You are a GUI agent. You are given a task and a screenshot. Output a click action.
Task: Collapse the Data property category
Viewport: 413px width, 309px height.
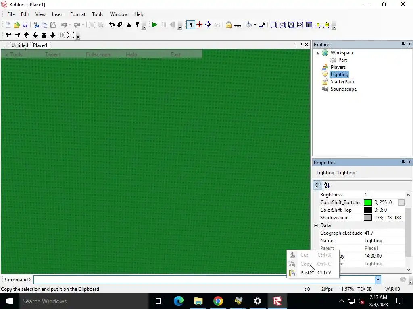(316, 225)
